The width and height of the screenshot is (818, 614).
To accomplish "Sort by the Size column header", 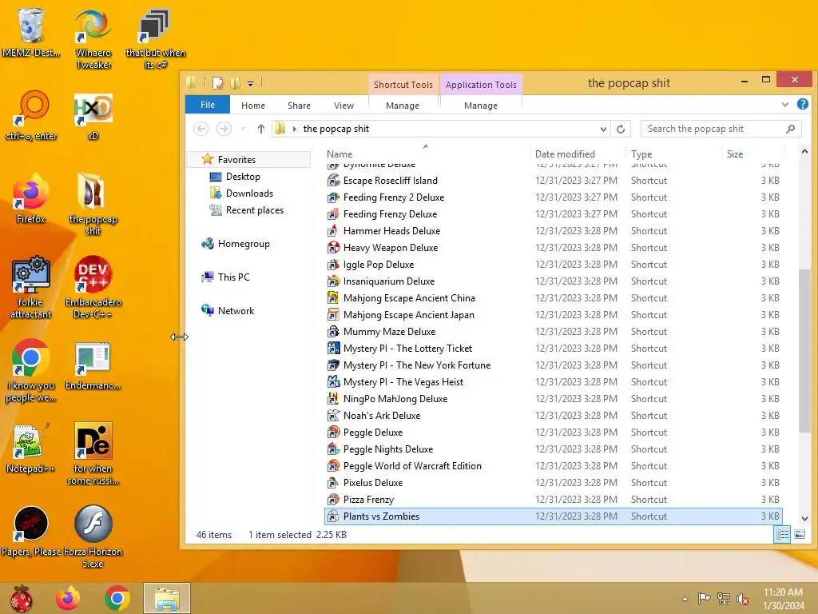I will (x=754, y=154).
